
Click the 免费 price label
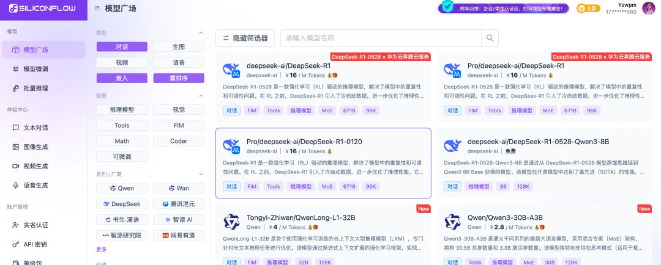pyautogui.click(x=510, y=151)
